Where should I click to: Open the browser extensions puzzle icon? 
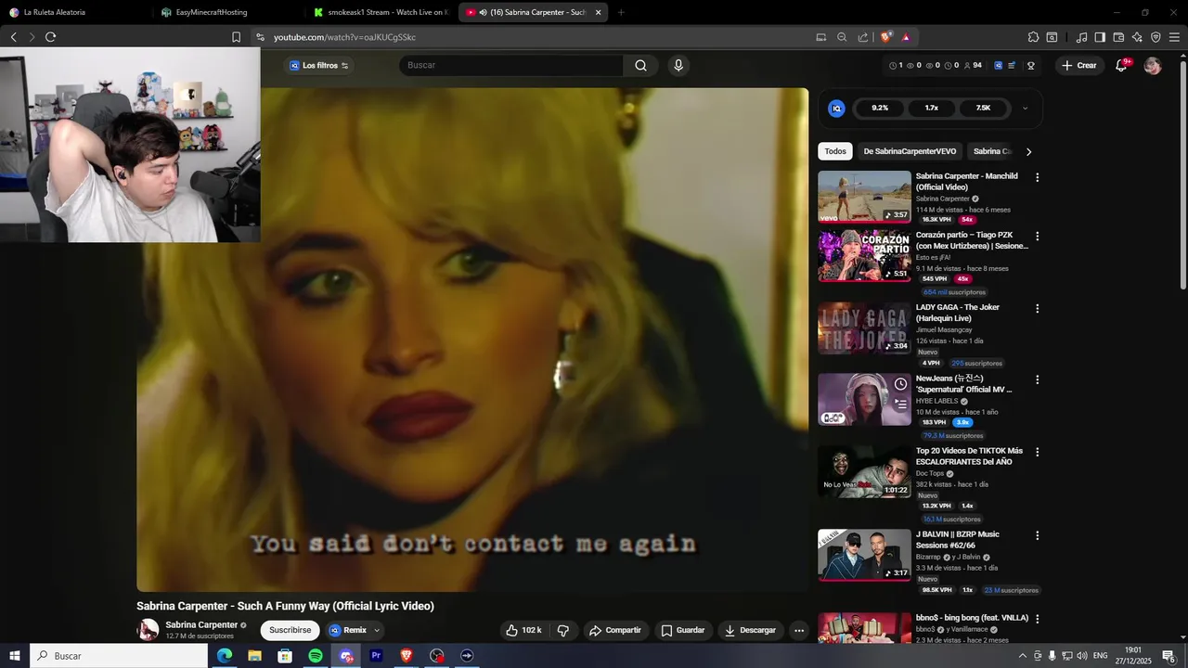tap(1033, 37)
